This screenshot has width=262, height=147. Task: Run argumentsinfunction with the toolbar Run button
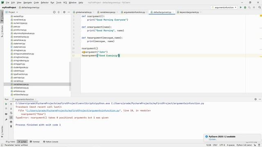tap(241, 7)
